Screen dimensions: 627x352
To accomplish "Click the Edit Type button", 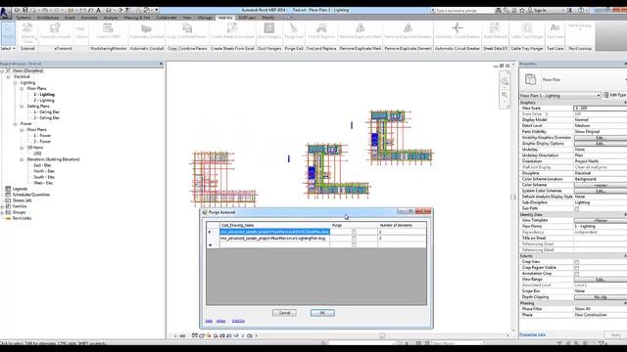I will click(x=615, y=95).
